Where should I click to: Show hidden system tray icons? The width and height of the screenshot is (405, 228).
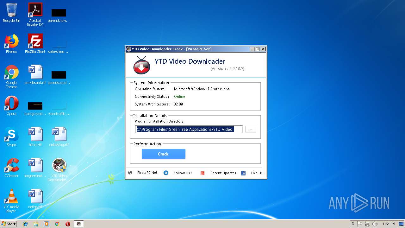353,224
